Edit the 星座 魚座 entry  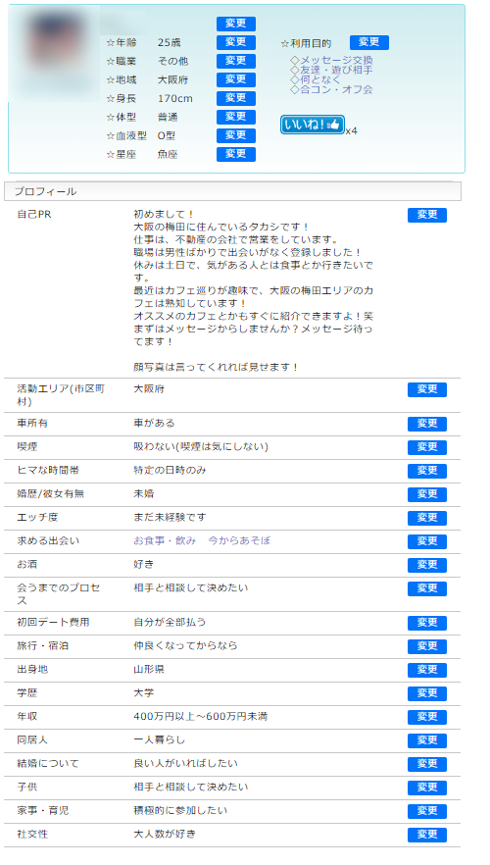(236, 155)
